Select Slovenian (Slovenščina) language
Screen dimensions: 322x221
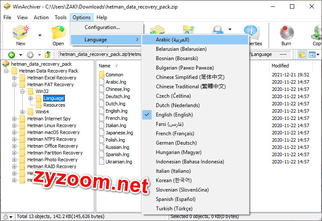pyautogui.click(x=195, y=190)
